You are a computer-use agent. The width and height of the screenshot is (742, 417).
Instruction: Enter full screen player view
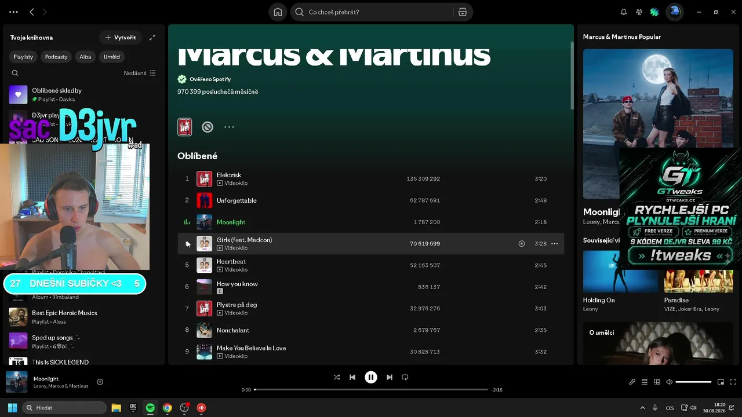pyautogui.click(x=733, y=382)
